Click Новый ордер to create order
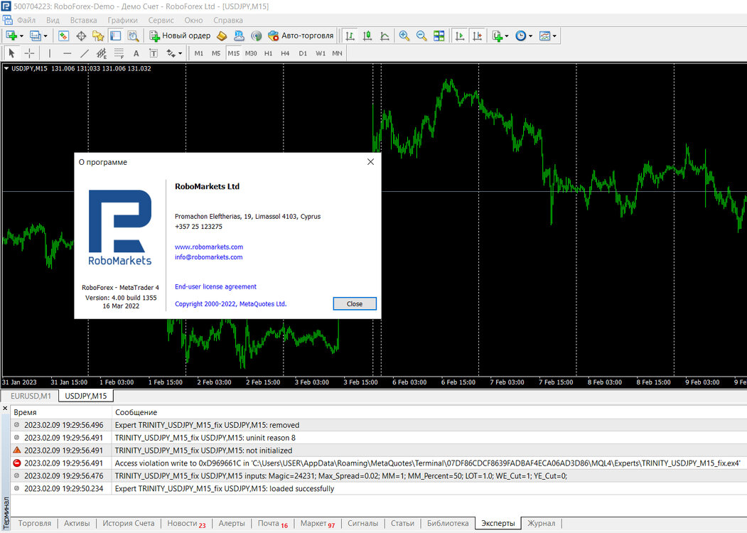This screenshot has height=533, width=747. (x=180, y=36)
